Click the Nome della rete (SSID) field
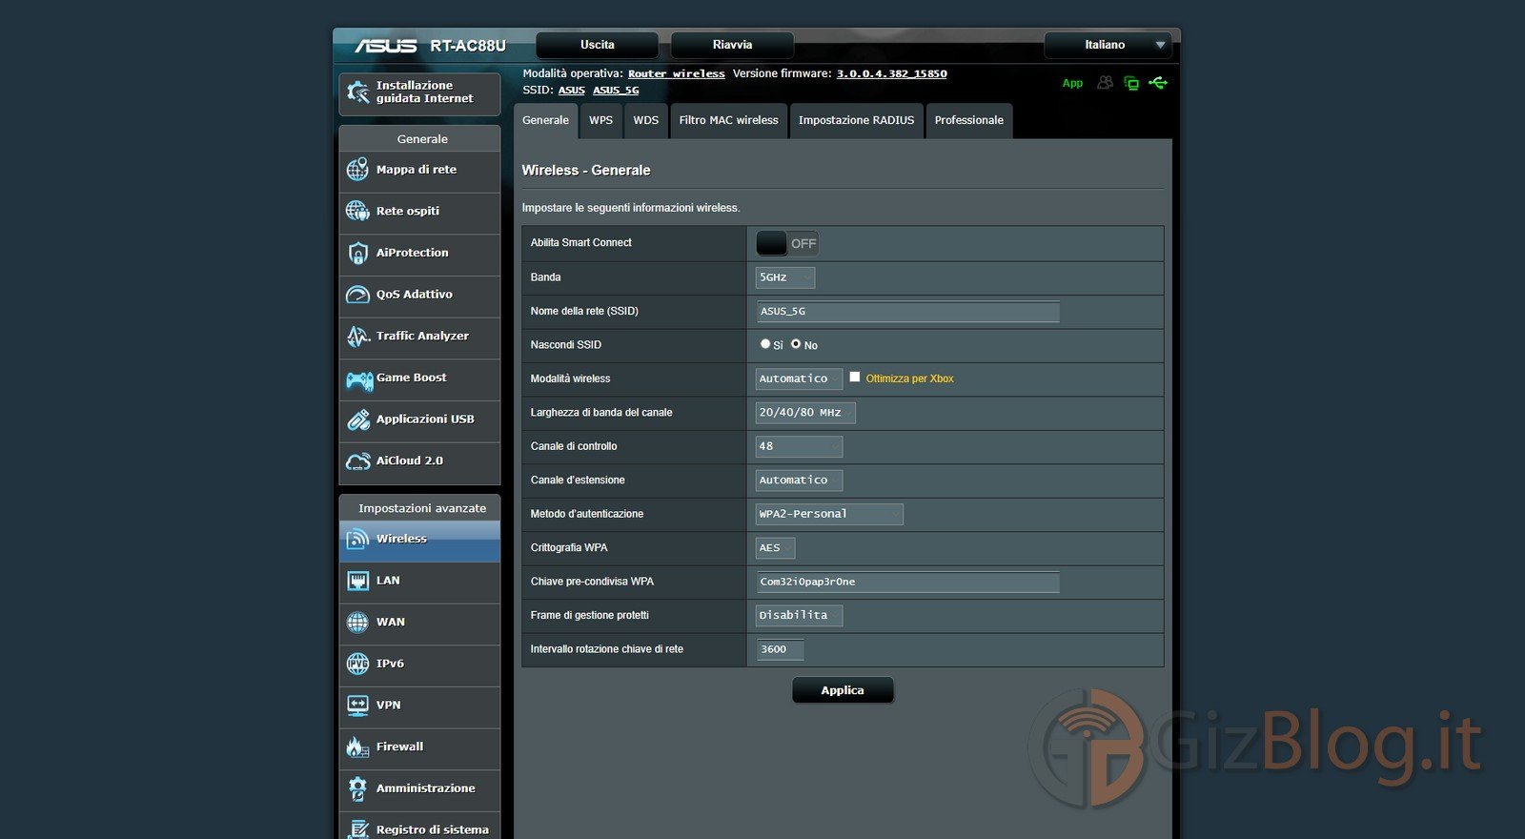The height and width of the screenshot is (839, 1525). 908,312
